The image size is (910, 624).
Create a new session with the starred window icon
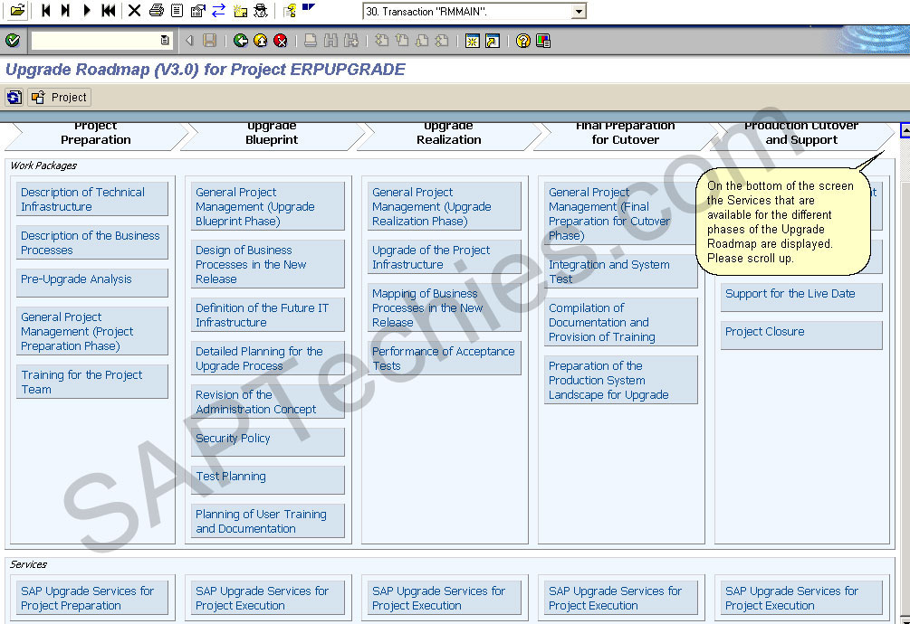(x=473, y=41)
